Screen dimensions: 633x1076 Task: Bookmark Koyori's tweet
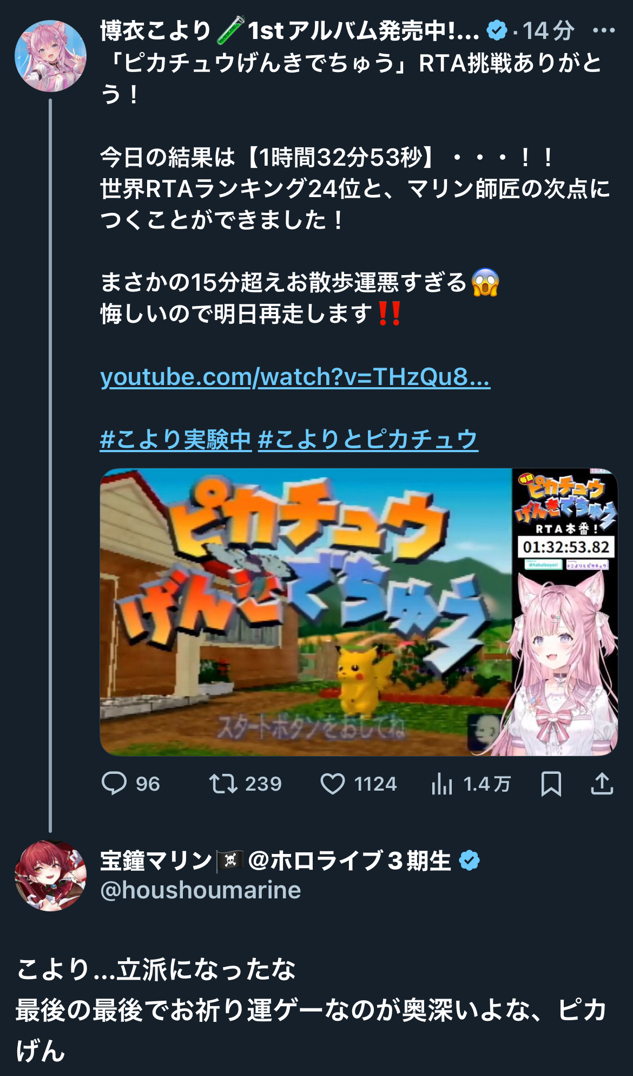click(551, 784)
